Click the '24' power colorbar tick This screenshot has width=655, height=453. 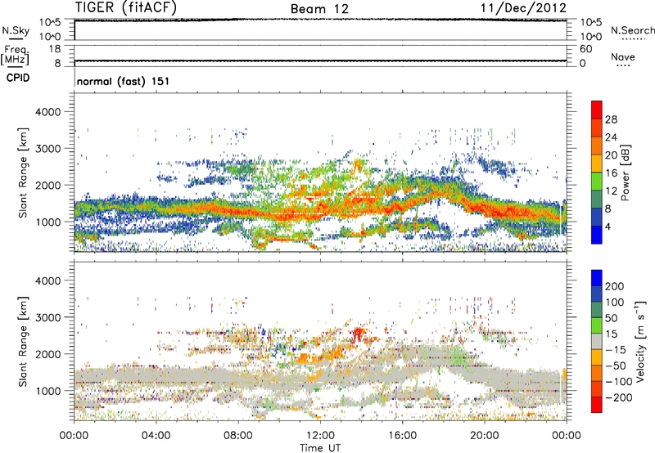click(x=611, y=137)
